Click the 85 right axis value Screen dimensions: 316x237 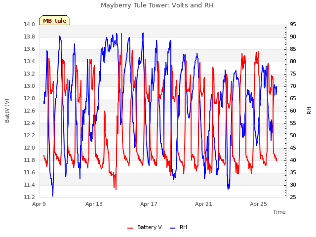293,49
